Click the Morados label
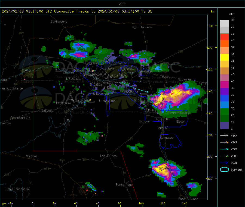 click(32, 156)
